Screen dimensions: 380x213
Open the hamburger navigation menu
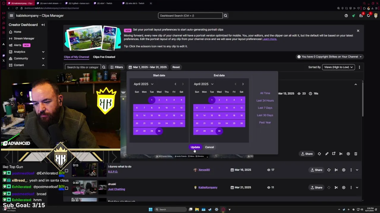coord(11,16)
